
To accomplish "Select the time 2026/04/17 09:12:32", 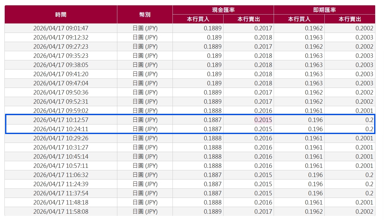I will click(x=61, y=37).
